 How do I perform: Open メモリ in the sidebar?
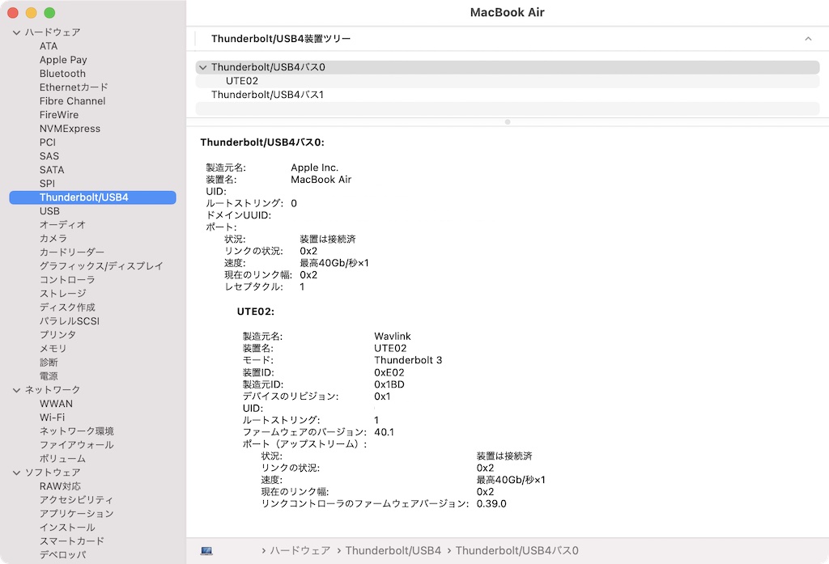tap(53, 348)
